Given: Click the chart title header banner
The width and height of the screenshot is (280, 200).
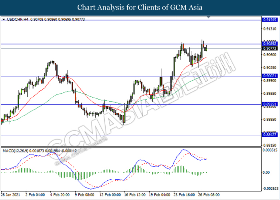Looking at the screenshot, I should click(140, 7).
